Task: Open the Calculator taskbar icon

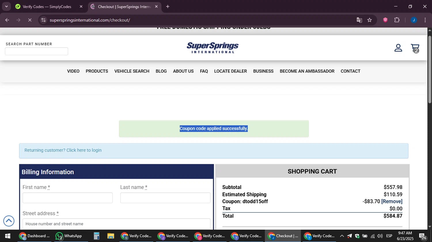Action: [96, 236]
